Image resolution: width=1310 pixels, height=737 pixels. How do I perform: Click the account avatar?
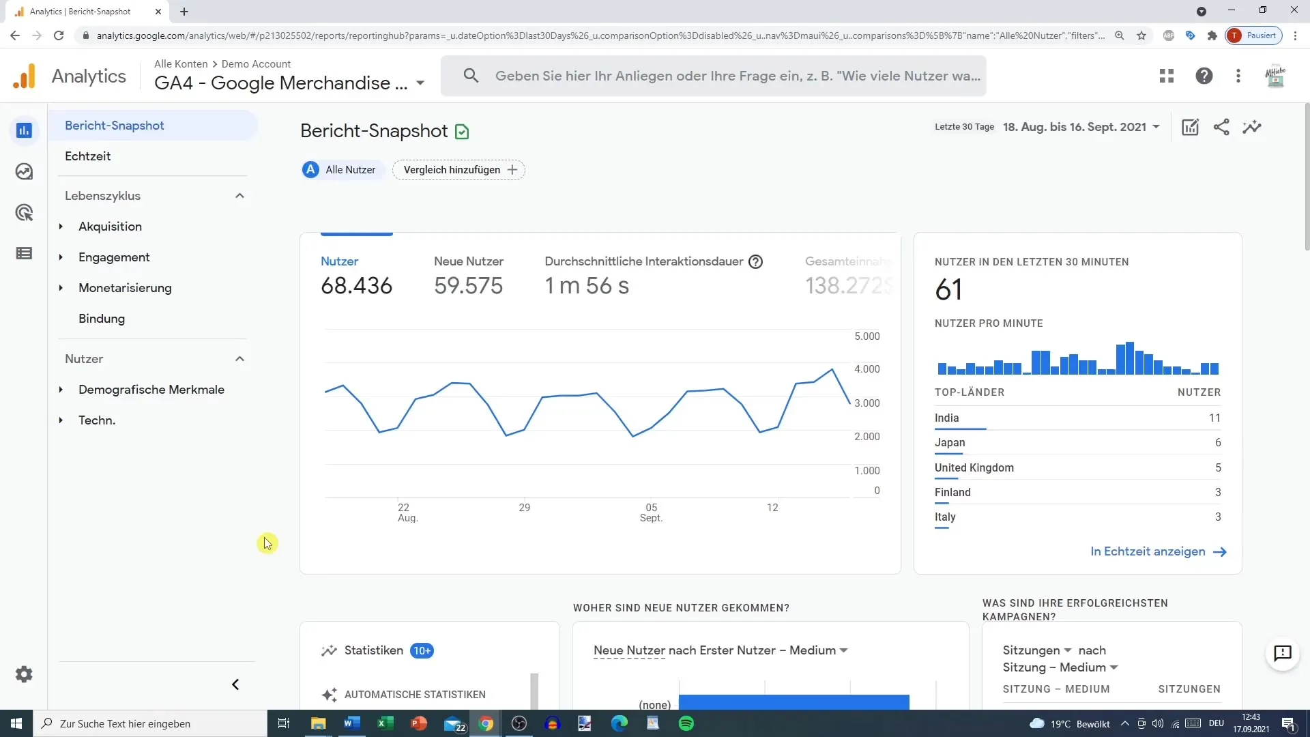point(1275,76)
